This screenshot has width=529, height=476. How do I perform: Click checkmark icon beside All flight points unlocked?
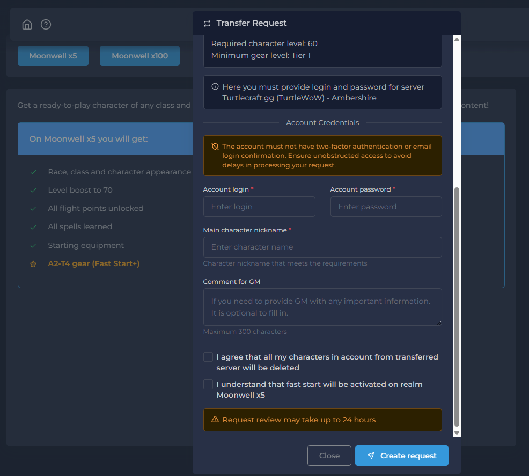click(x=33, y=208)
